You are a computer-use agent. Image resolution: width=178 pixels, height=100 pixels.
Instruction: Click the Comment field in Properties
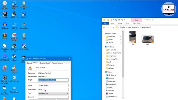click(53, 97)
